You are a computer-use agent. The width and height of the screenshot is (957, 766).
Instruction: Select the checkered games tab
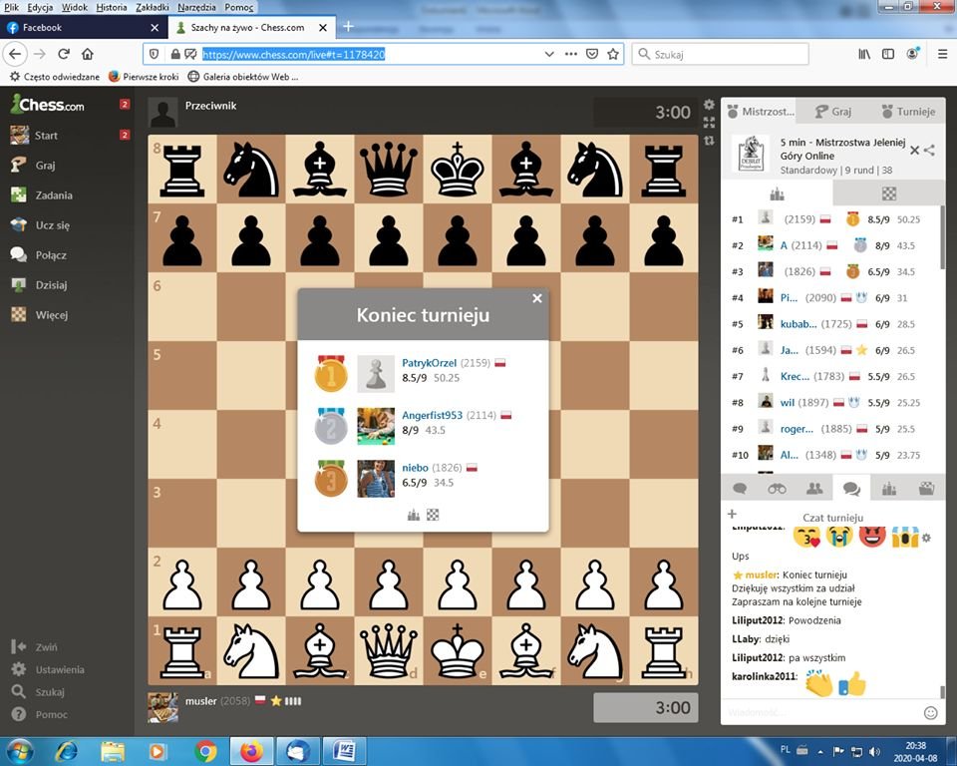click(x=889, y=194)
